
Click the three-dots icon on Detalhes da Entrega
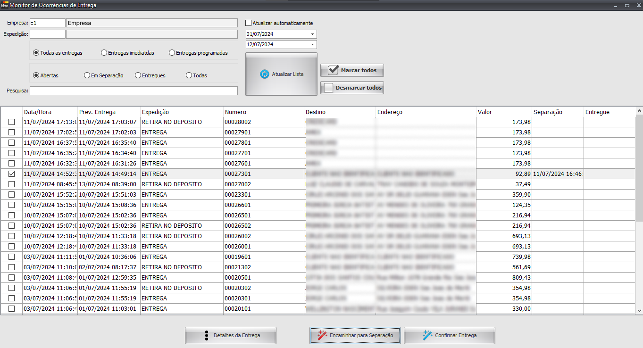point(206,335)
